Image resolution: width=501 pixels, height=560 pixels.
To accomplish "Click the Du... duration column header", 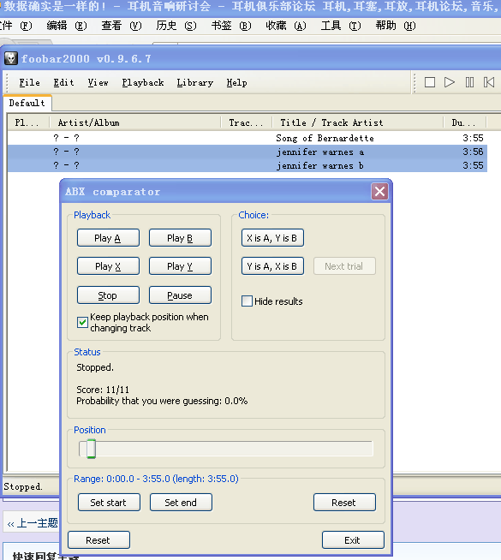I will click(x=464, y=122).
